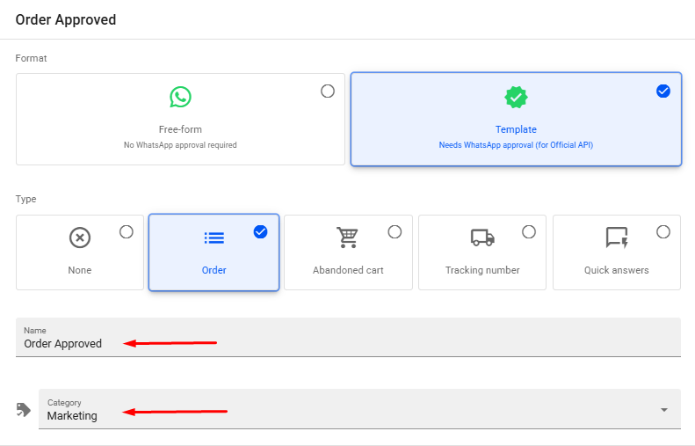Select the Abandoned cart radio button
The height and width of the screenshot is (446, 695).
[x=395, y=231]
